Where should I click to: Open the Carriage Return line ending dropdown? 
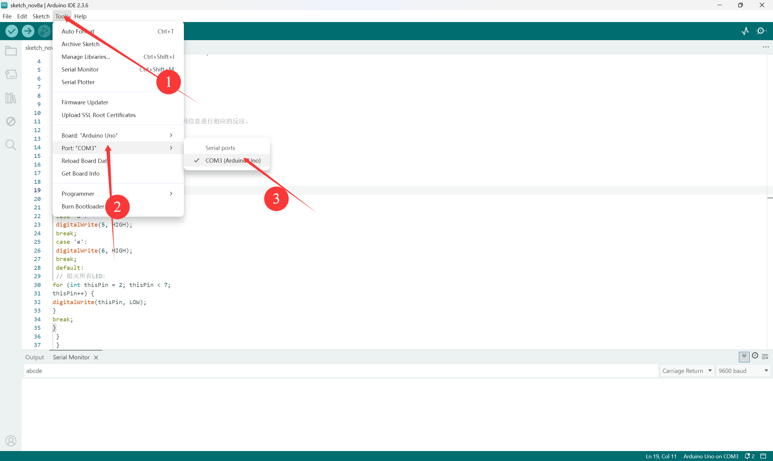point(687,371)
